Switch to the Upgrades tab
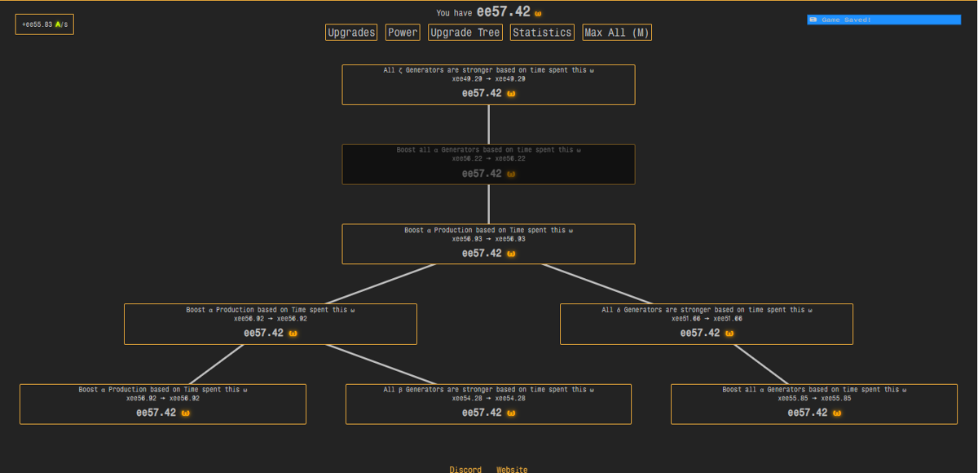The height and width of the screenshot is (473, 978). [x=351, y=32]
